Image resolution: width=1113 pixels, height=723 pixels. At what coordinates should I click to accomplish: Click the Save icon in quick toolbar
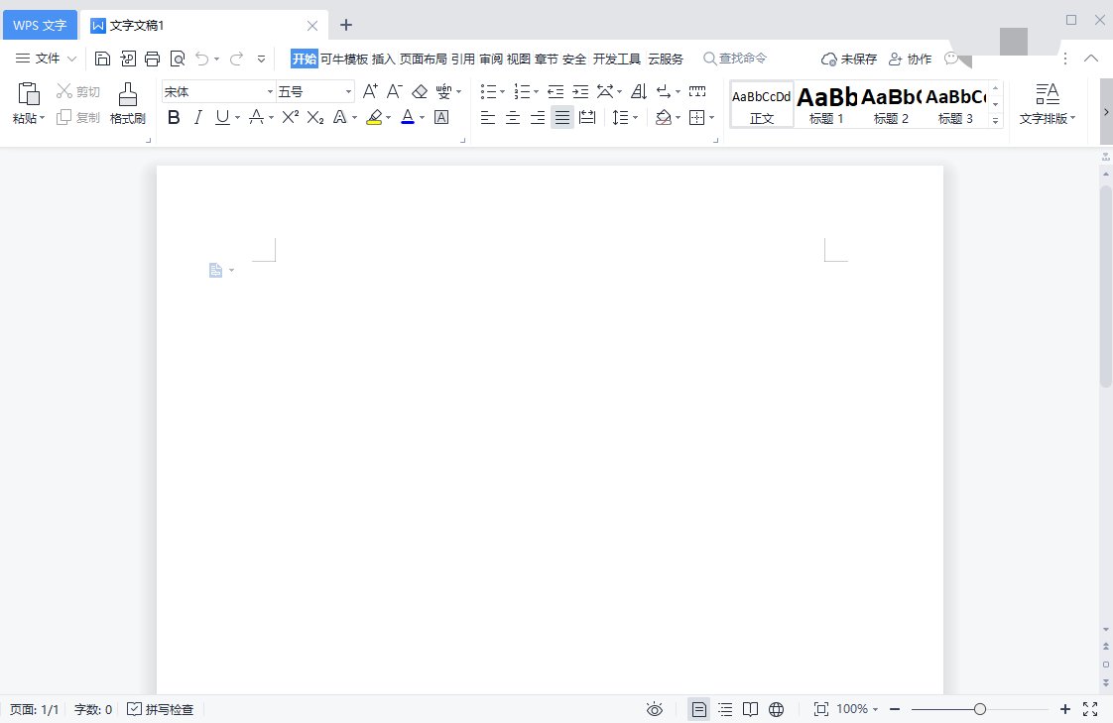point(103,59)
